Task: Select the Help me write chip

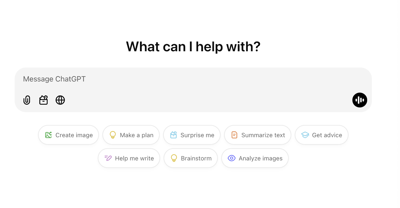Action: pyautogui.click(x=129, y=158)
